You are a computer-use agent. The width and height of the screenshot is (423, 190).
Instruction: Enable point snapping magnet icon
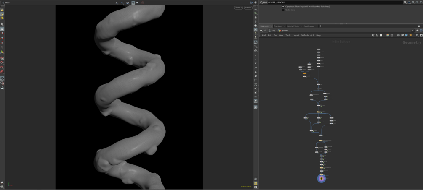(x=2, y=68)
